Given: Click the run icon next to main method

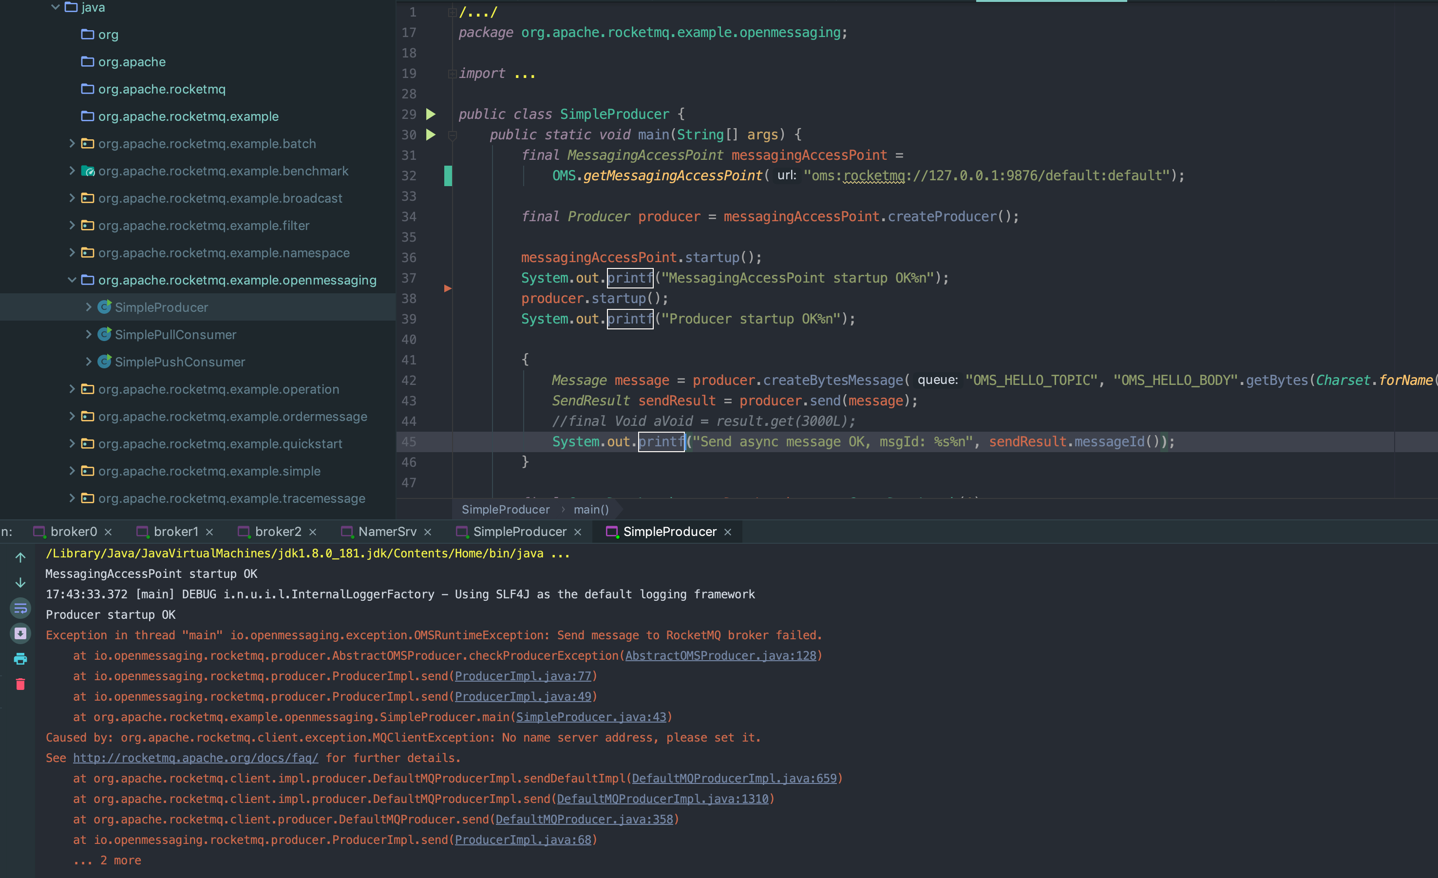Looking at the screenshot, I should 431,135.
